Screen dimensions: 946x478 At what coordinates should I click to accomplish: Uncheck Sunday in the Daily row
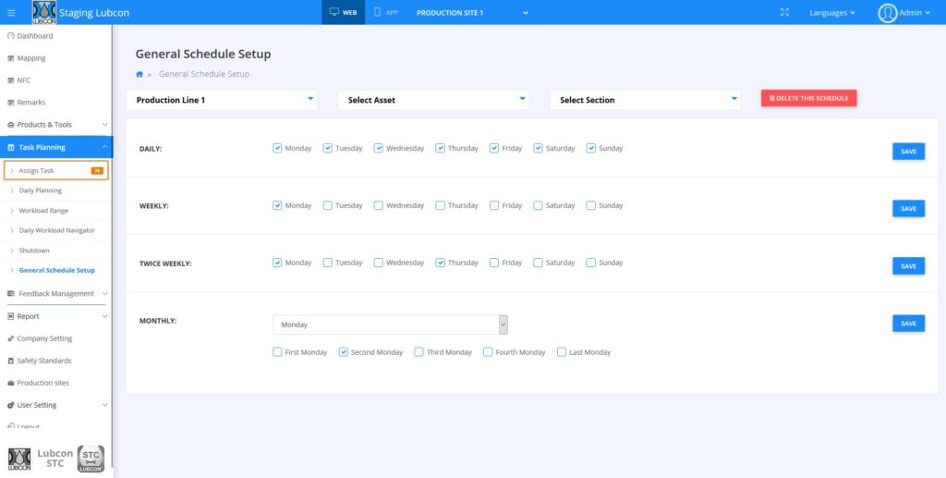pos(591,148)
